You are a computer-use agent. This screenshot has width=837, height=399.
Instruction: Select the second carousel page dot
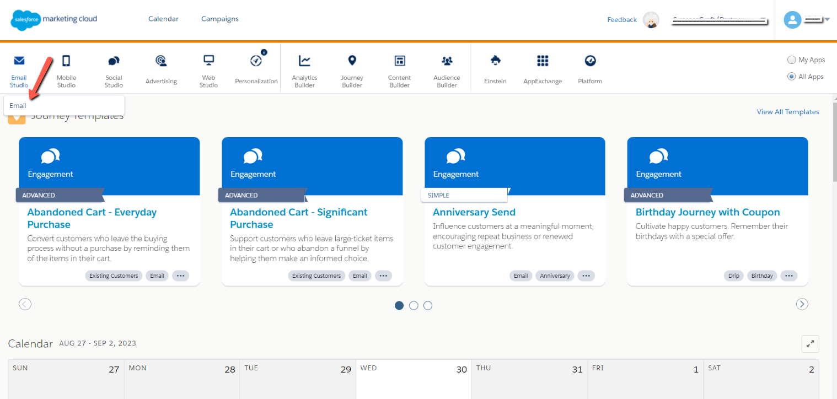point(414,305)
